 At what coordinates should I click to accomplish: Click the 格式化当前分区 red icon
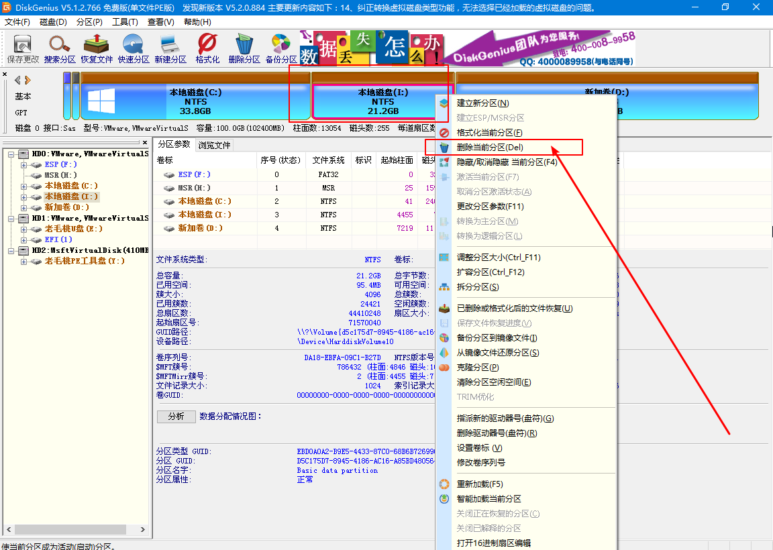(x=444, y=133)
